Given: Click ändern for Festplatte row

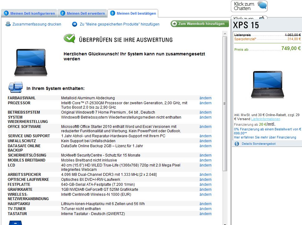Looking at the screenshot, I should point(205,184).
